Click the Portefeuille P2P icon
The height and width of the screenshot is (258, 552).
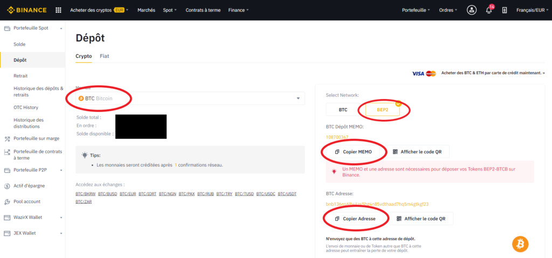pyautogui.click(x=6, y=170)
